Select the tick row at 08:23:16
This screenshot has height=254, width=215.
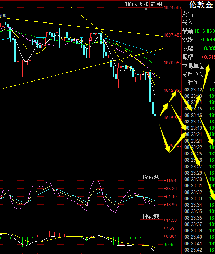coord(200,115)
